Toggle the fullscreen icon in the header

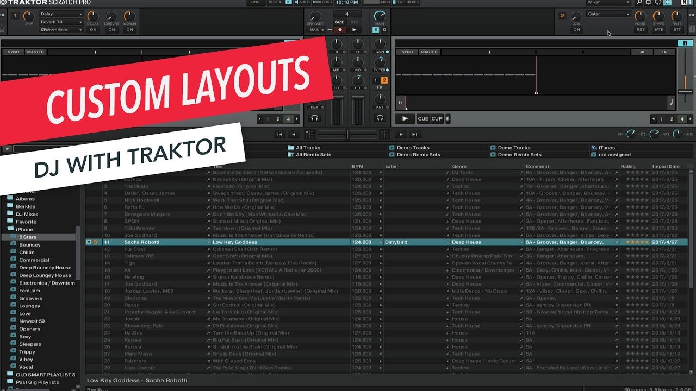(x=668, y=3)
